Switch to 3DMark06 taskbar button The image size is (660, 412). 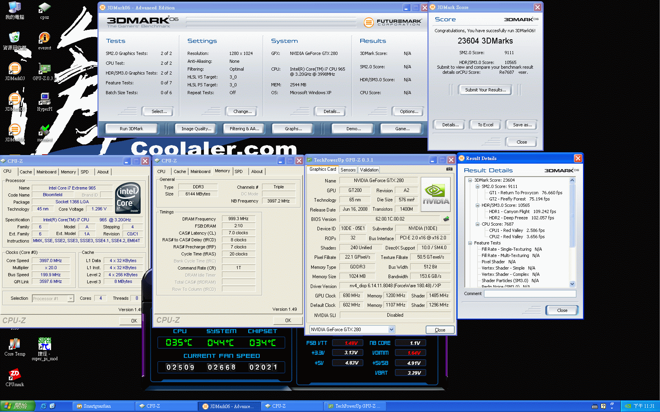coord(229,406)
